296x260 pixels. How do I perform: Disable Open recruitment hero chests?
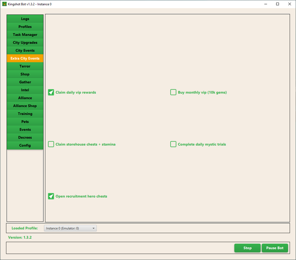(51, 196)
